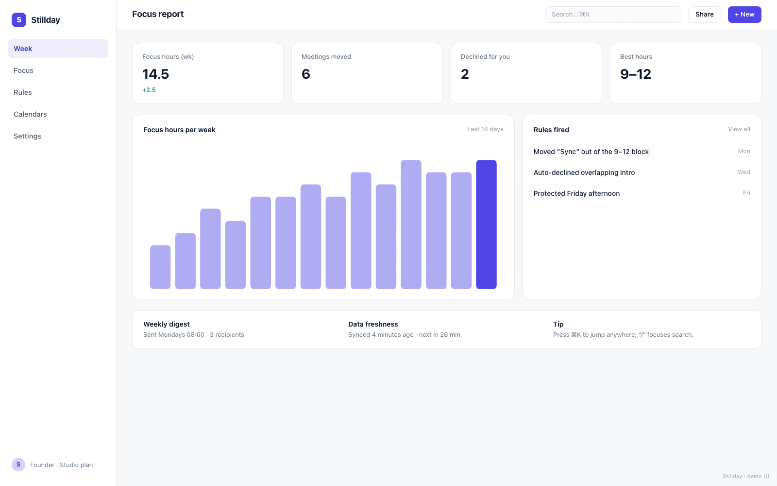
Task: Click the Mon day label
Action: pos(744,151)
